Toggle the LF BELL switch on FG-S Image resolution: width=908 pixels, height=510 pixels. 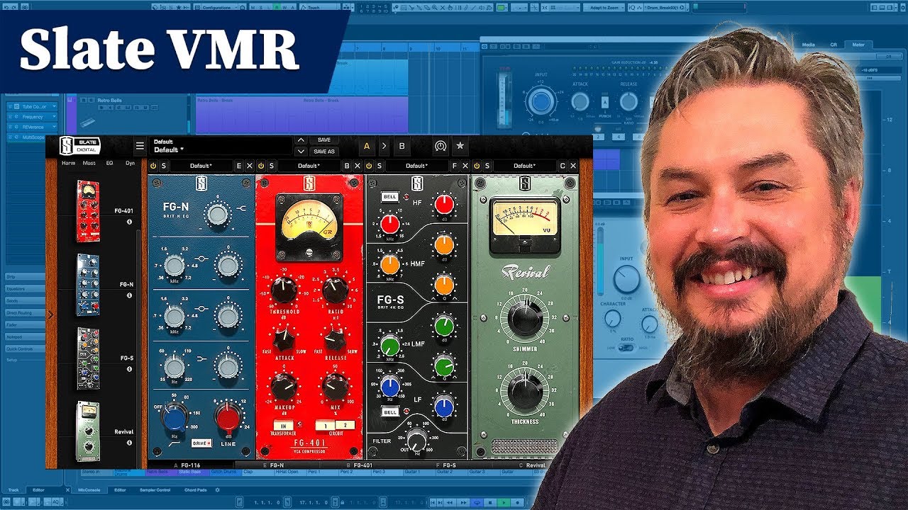point(389,412)
